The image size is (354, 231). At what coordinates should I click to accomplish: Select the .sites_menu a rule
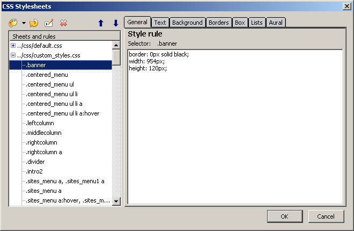[x=43, y=191]
